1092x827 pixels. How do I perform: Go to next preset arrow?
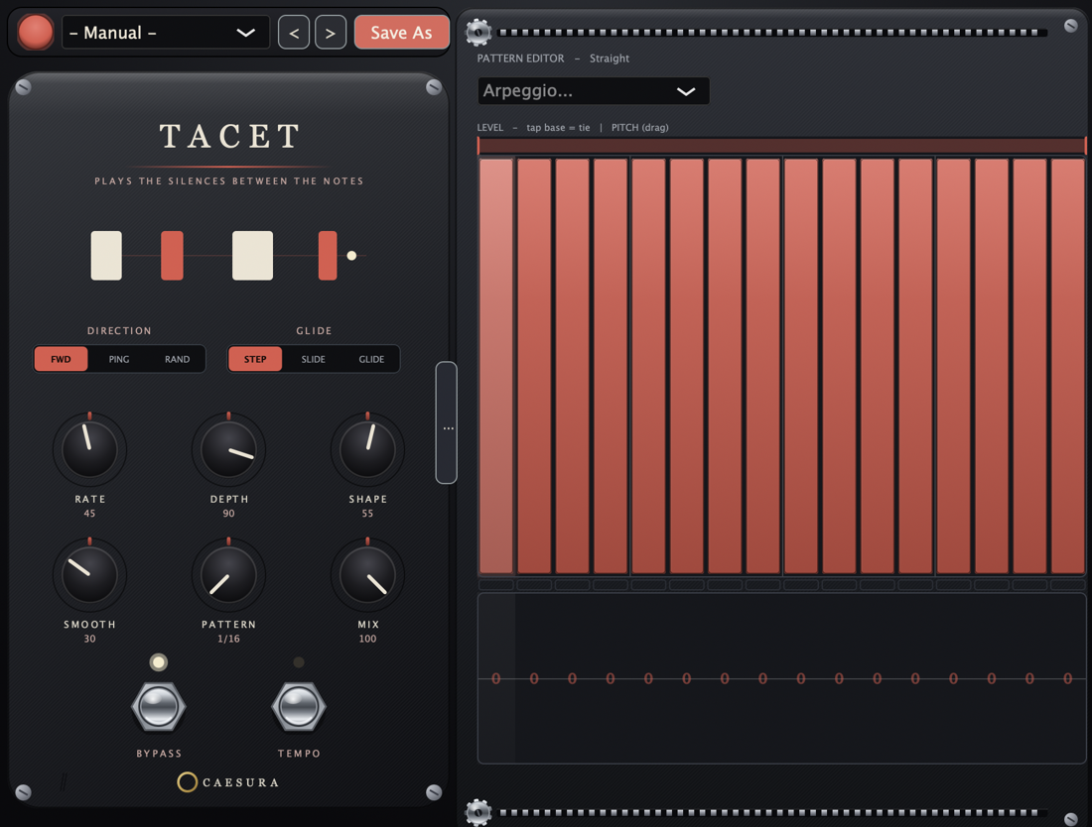(x=331, y=33)
